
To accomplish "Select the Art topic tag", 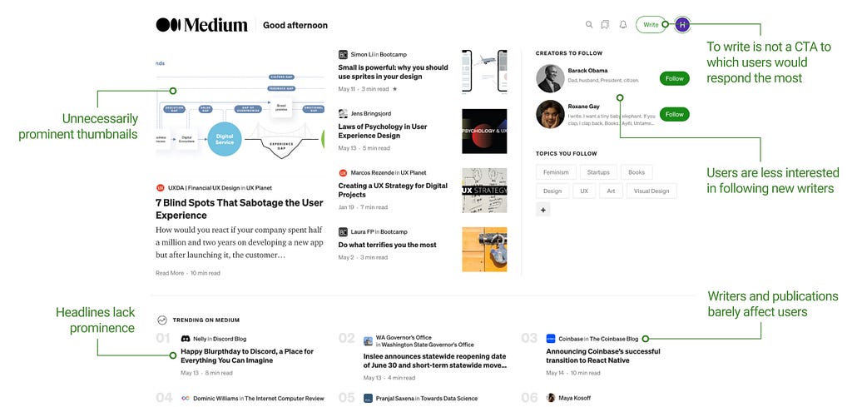I will (x=612, y=191).
